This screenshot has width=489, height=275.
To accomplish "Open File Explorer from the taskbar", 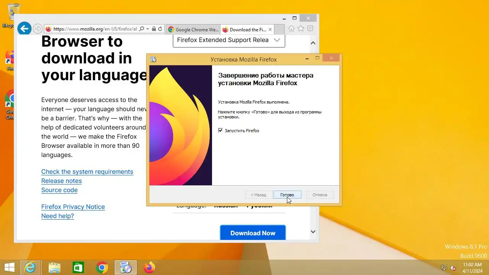I will 54,268.
